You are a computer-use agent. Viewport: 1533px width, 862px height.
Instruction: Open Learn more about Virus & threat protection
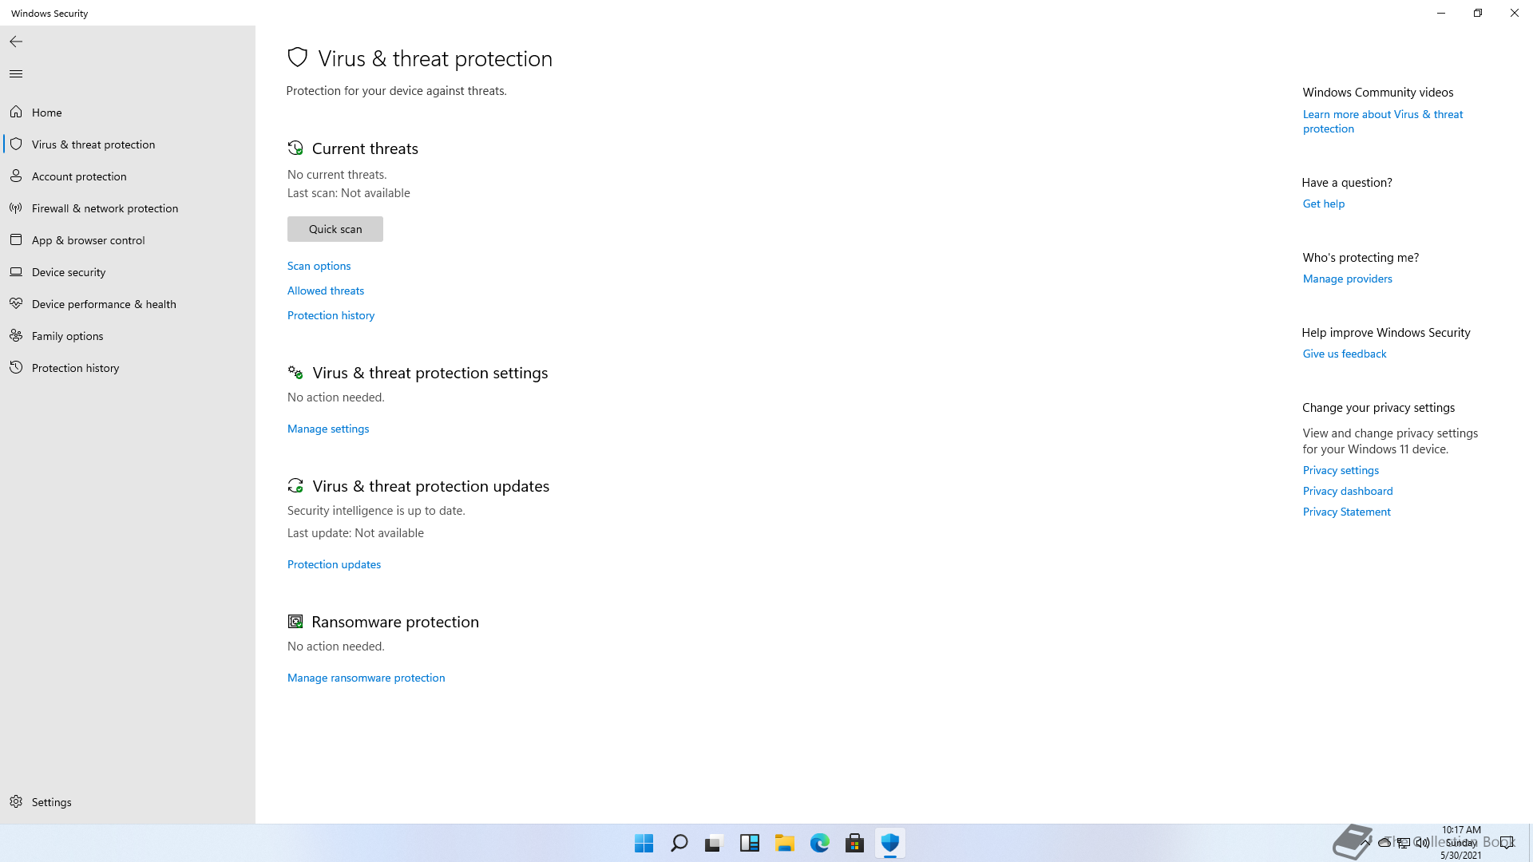pyautogui.click(x=1383, y=121)
